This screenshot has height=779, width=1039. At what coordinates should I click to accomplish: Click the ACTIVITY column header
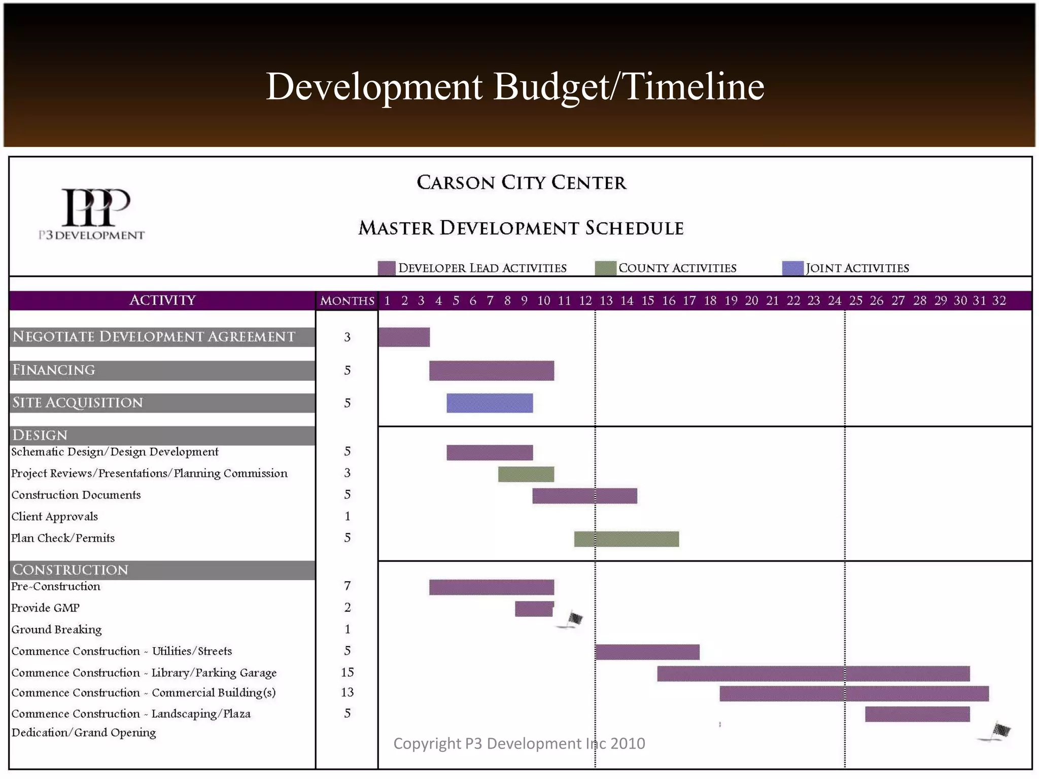pos(162,300)
